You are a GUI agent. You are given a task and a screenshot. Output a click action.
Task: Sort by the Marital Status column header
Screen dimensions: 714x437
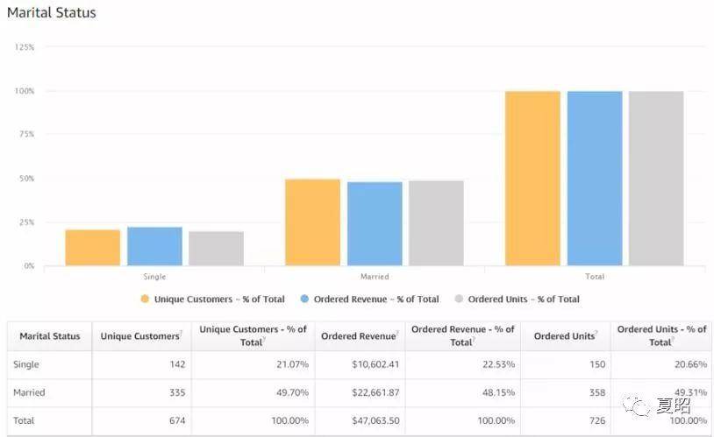coord(50,336)
